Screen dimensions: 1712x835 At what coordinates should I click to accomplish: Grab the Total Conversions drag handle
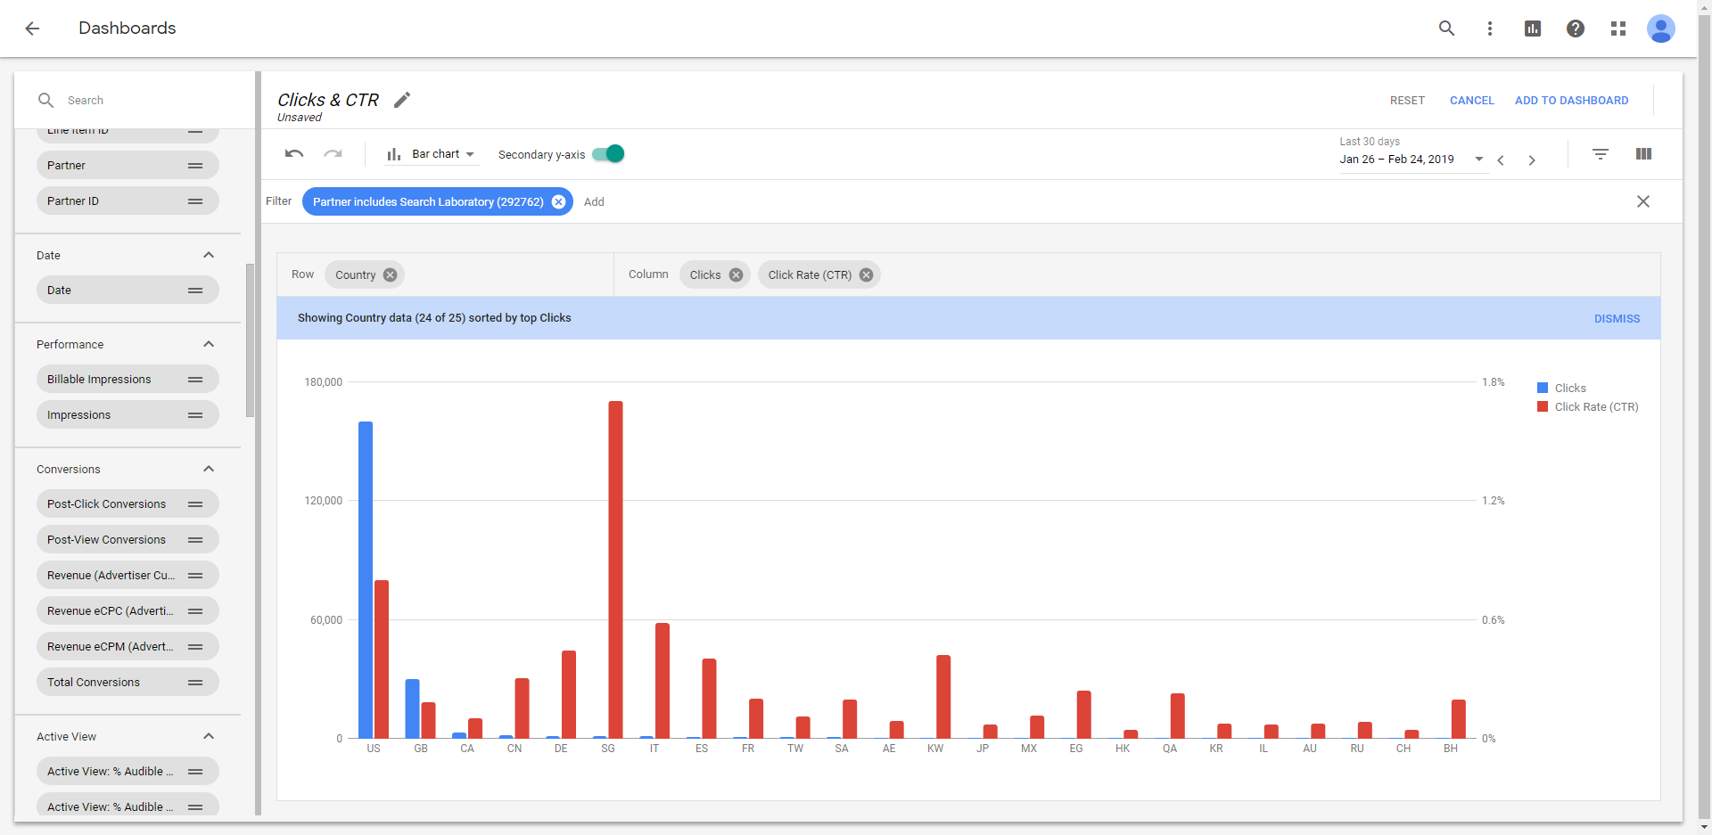(x=195, y=683)
